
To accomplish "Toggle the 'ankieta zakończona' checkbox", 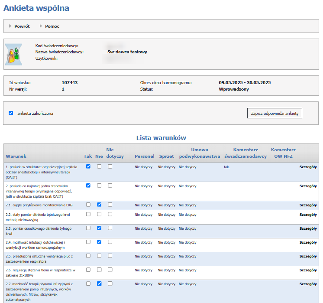I will coord(11,113).
